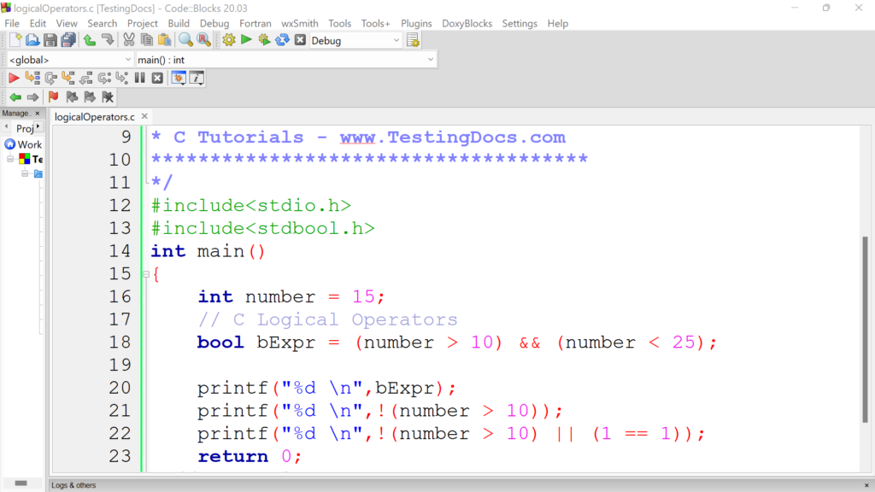The image size is (875, 492).
Task: Open the wxSmith menu
Action: [x=300, y=23]
